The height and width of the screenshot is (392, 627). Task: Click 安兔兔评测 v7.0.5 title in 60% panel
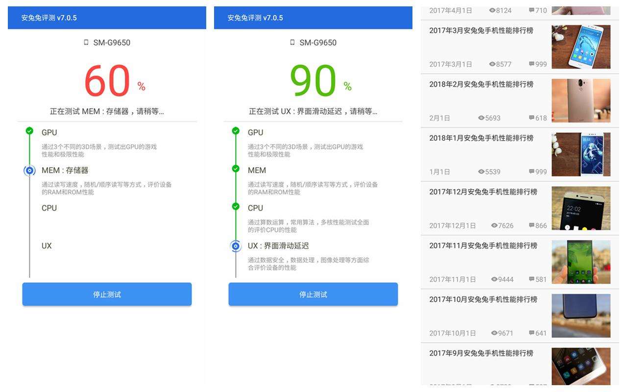point(49,18)
